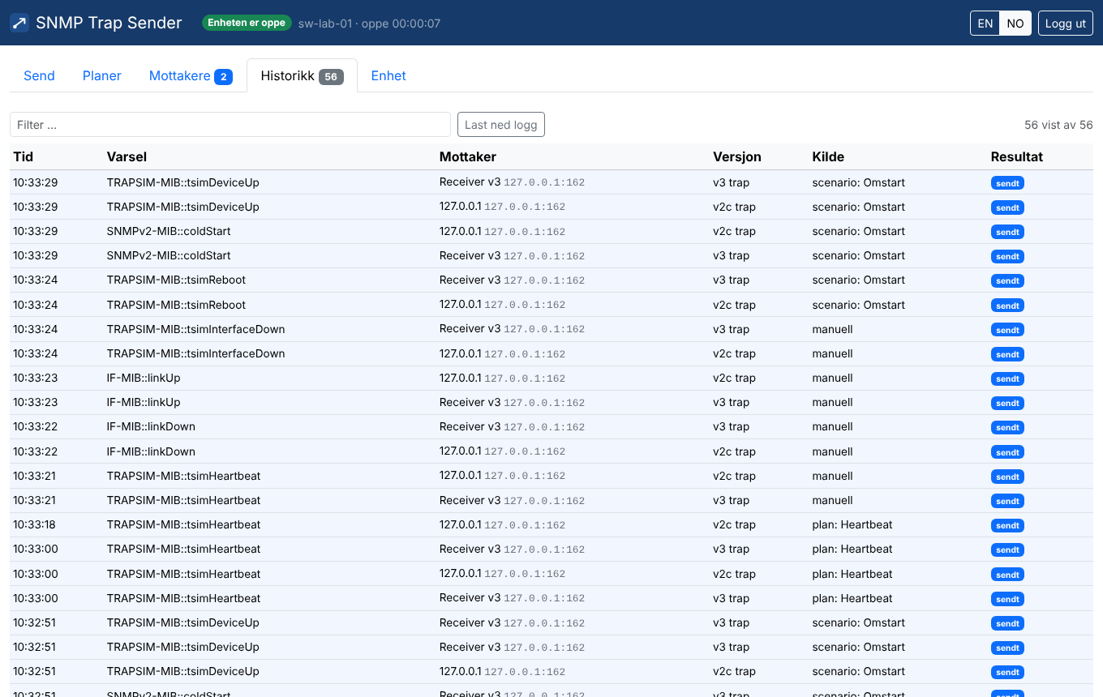Click the Mottakere count badge 2
The image size is (1103, 697).
tap(223, 77)
